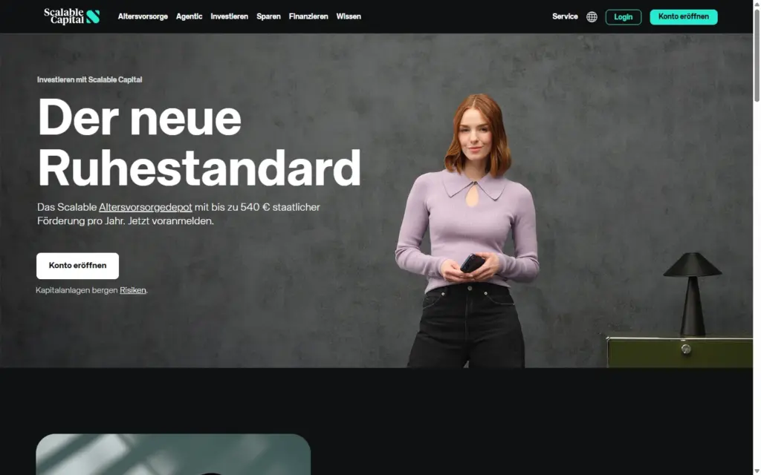Click the hero photo of the woman
Viewport: 761px width, 475px height.
pos(468,230)
